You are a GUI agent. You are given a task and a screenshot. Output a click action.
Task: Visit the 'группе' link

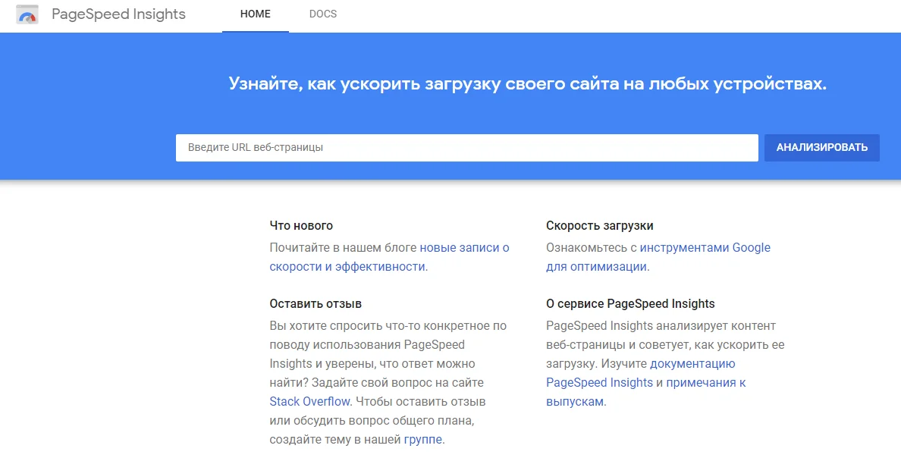pyautogui.click(x=423, y=440)
